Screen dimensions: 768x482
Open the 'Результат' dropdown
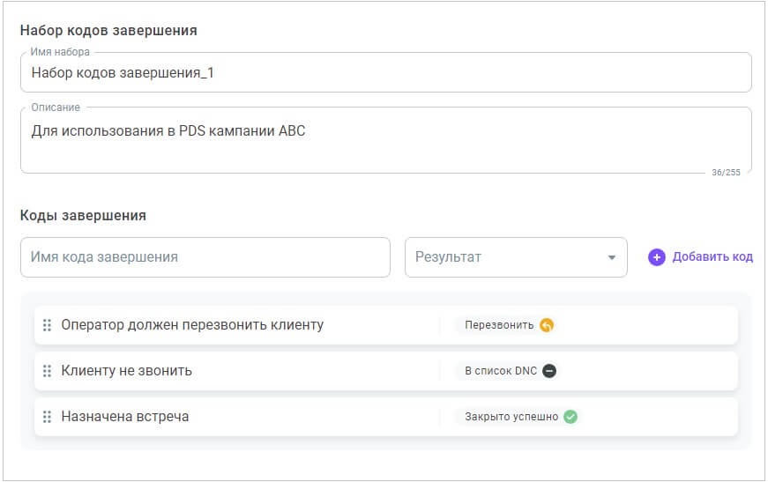[x=516, y=257]
